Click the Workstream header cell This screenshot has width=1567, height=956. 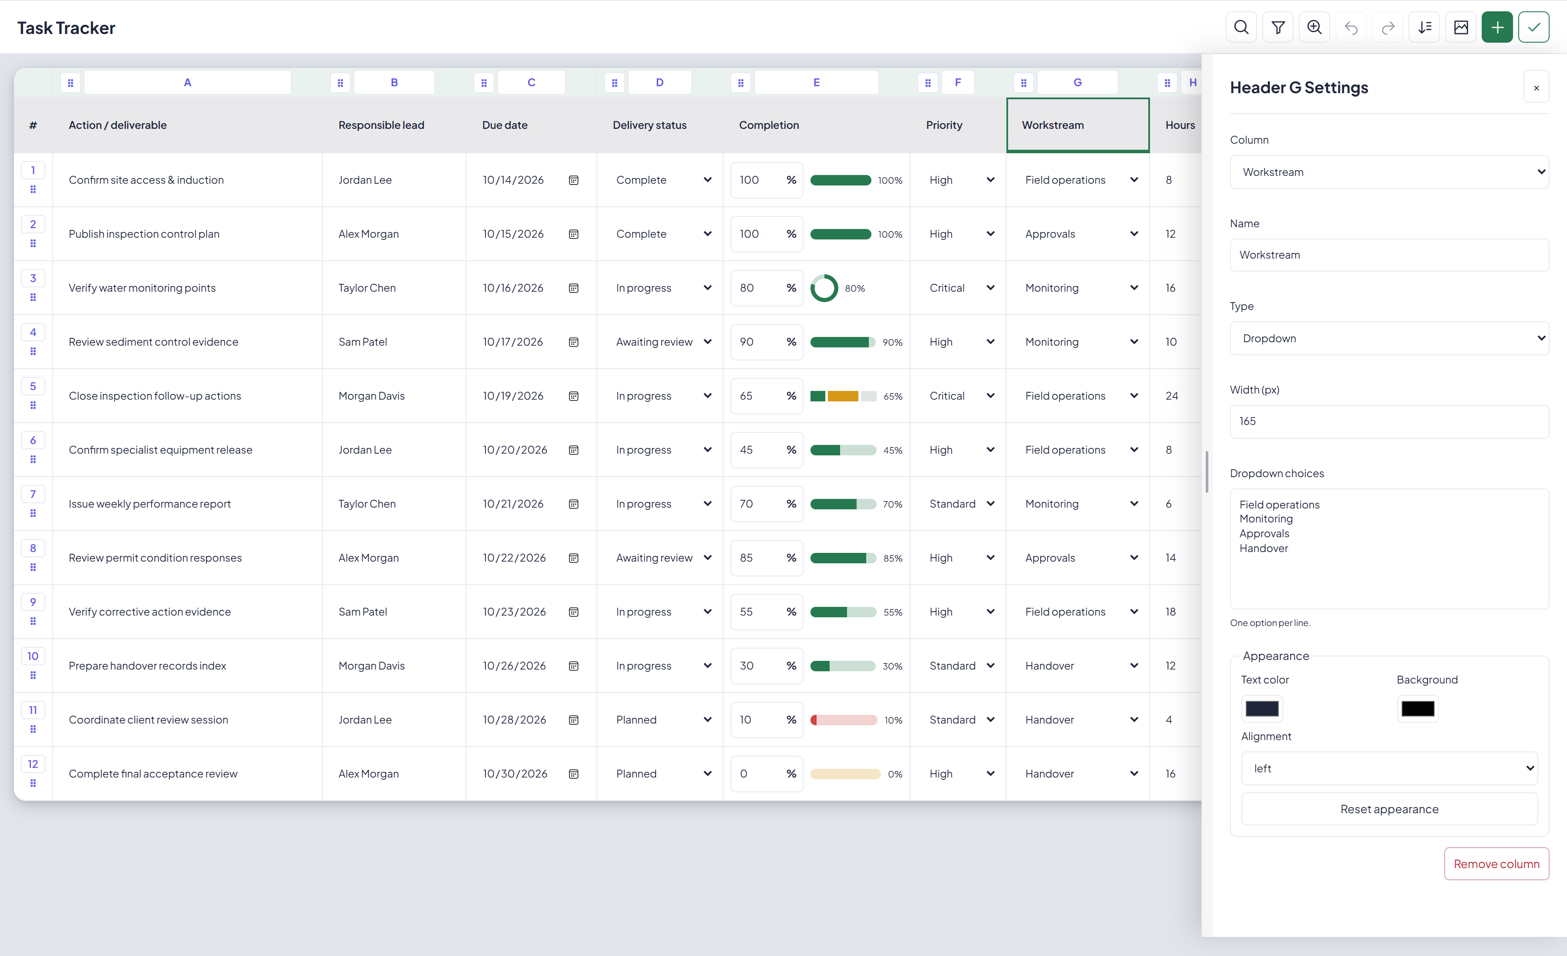pyautogui.click(x=1078, y=125)
